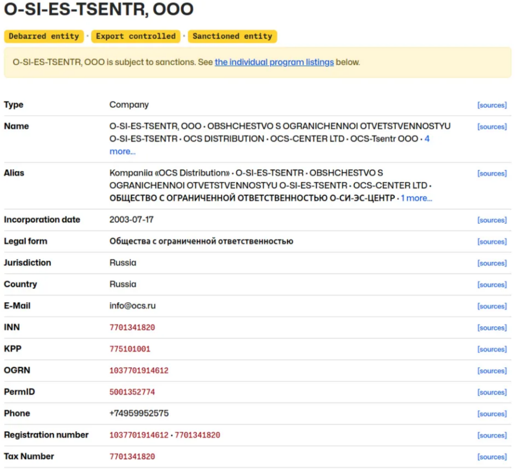
Task: View sources for Tax Number row
Action: tap(492, 457)
